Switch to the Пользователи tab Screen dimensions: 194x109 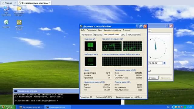coord(133,35)
